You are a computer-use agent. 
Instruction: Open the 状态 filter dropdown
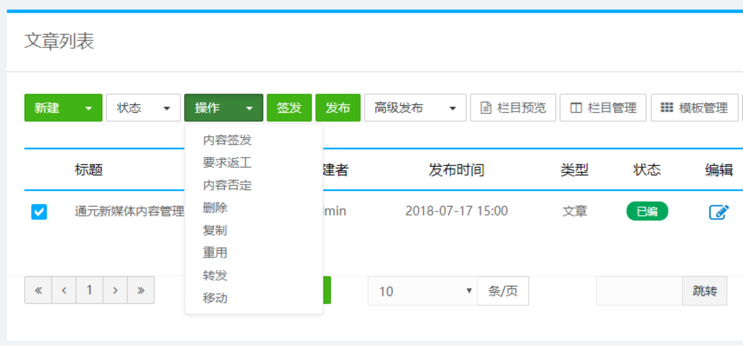(x=143, y=108)
